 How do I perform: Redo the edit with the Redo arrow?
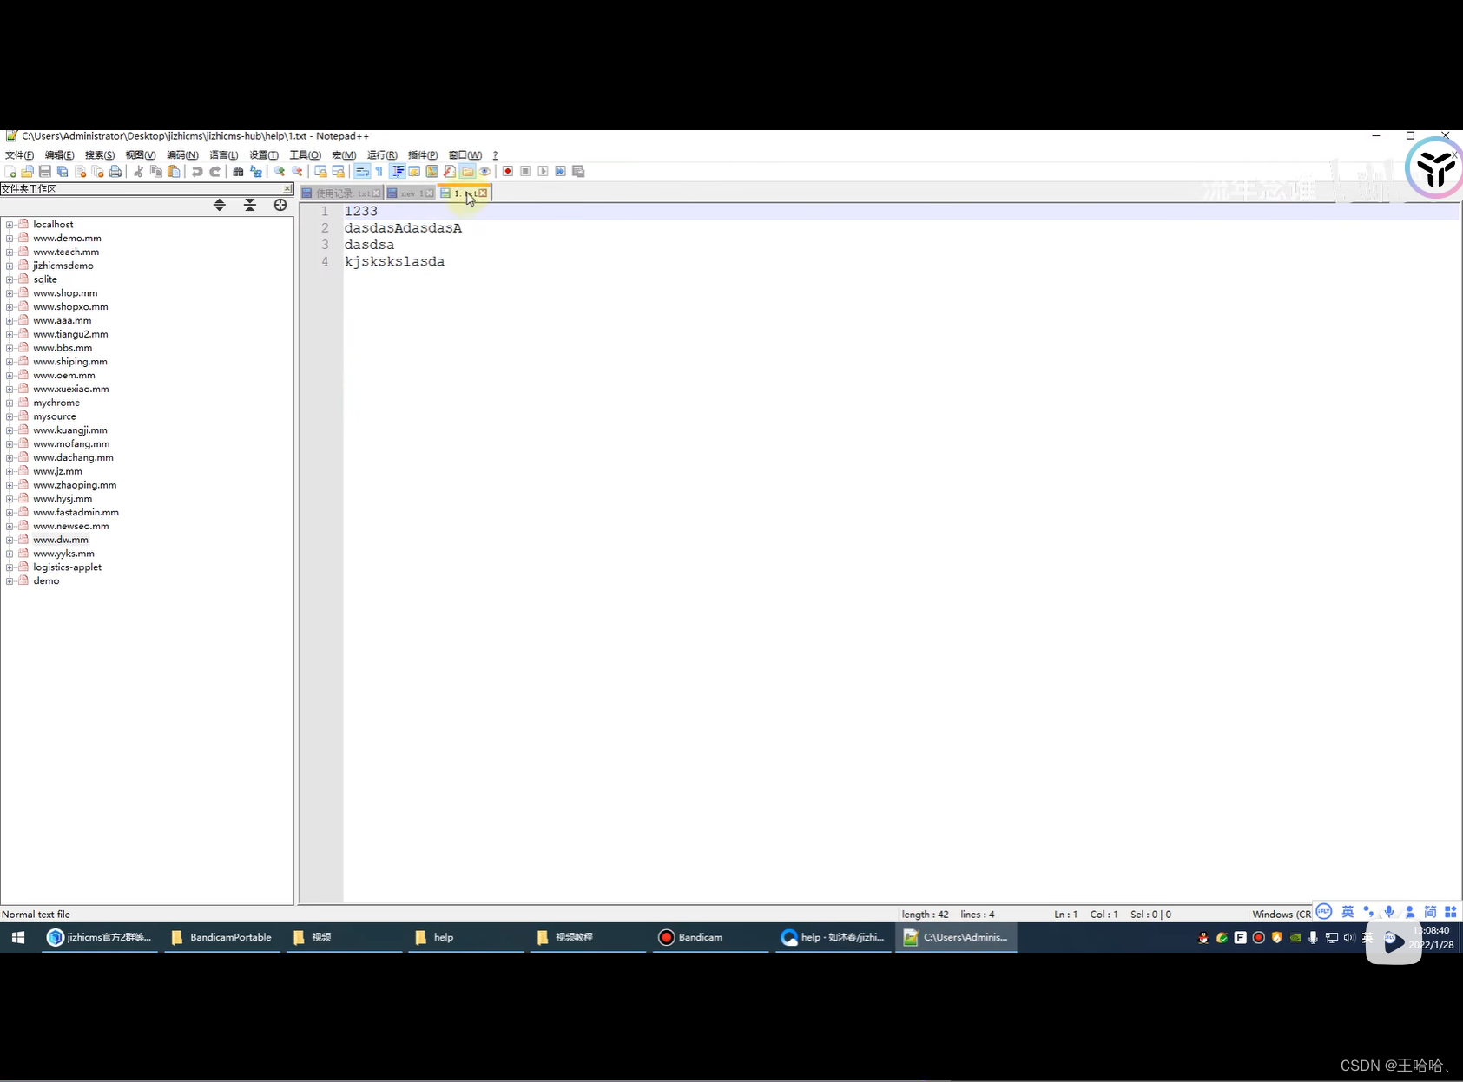tap(214, 171)
